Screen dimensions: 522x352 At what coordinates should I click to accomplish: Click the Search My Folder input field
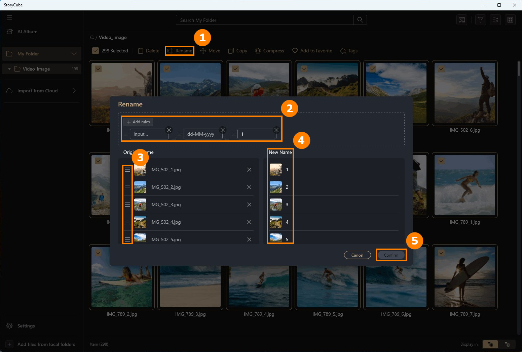tap(264, 20)
